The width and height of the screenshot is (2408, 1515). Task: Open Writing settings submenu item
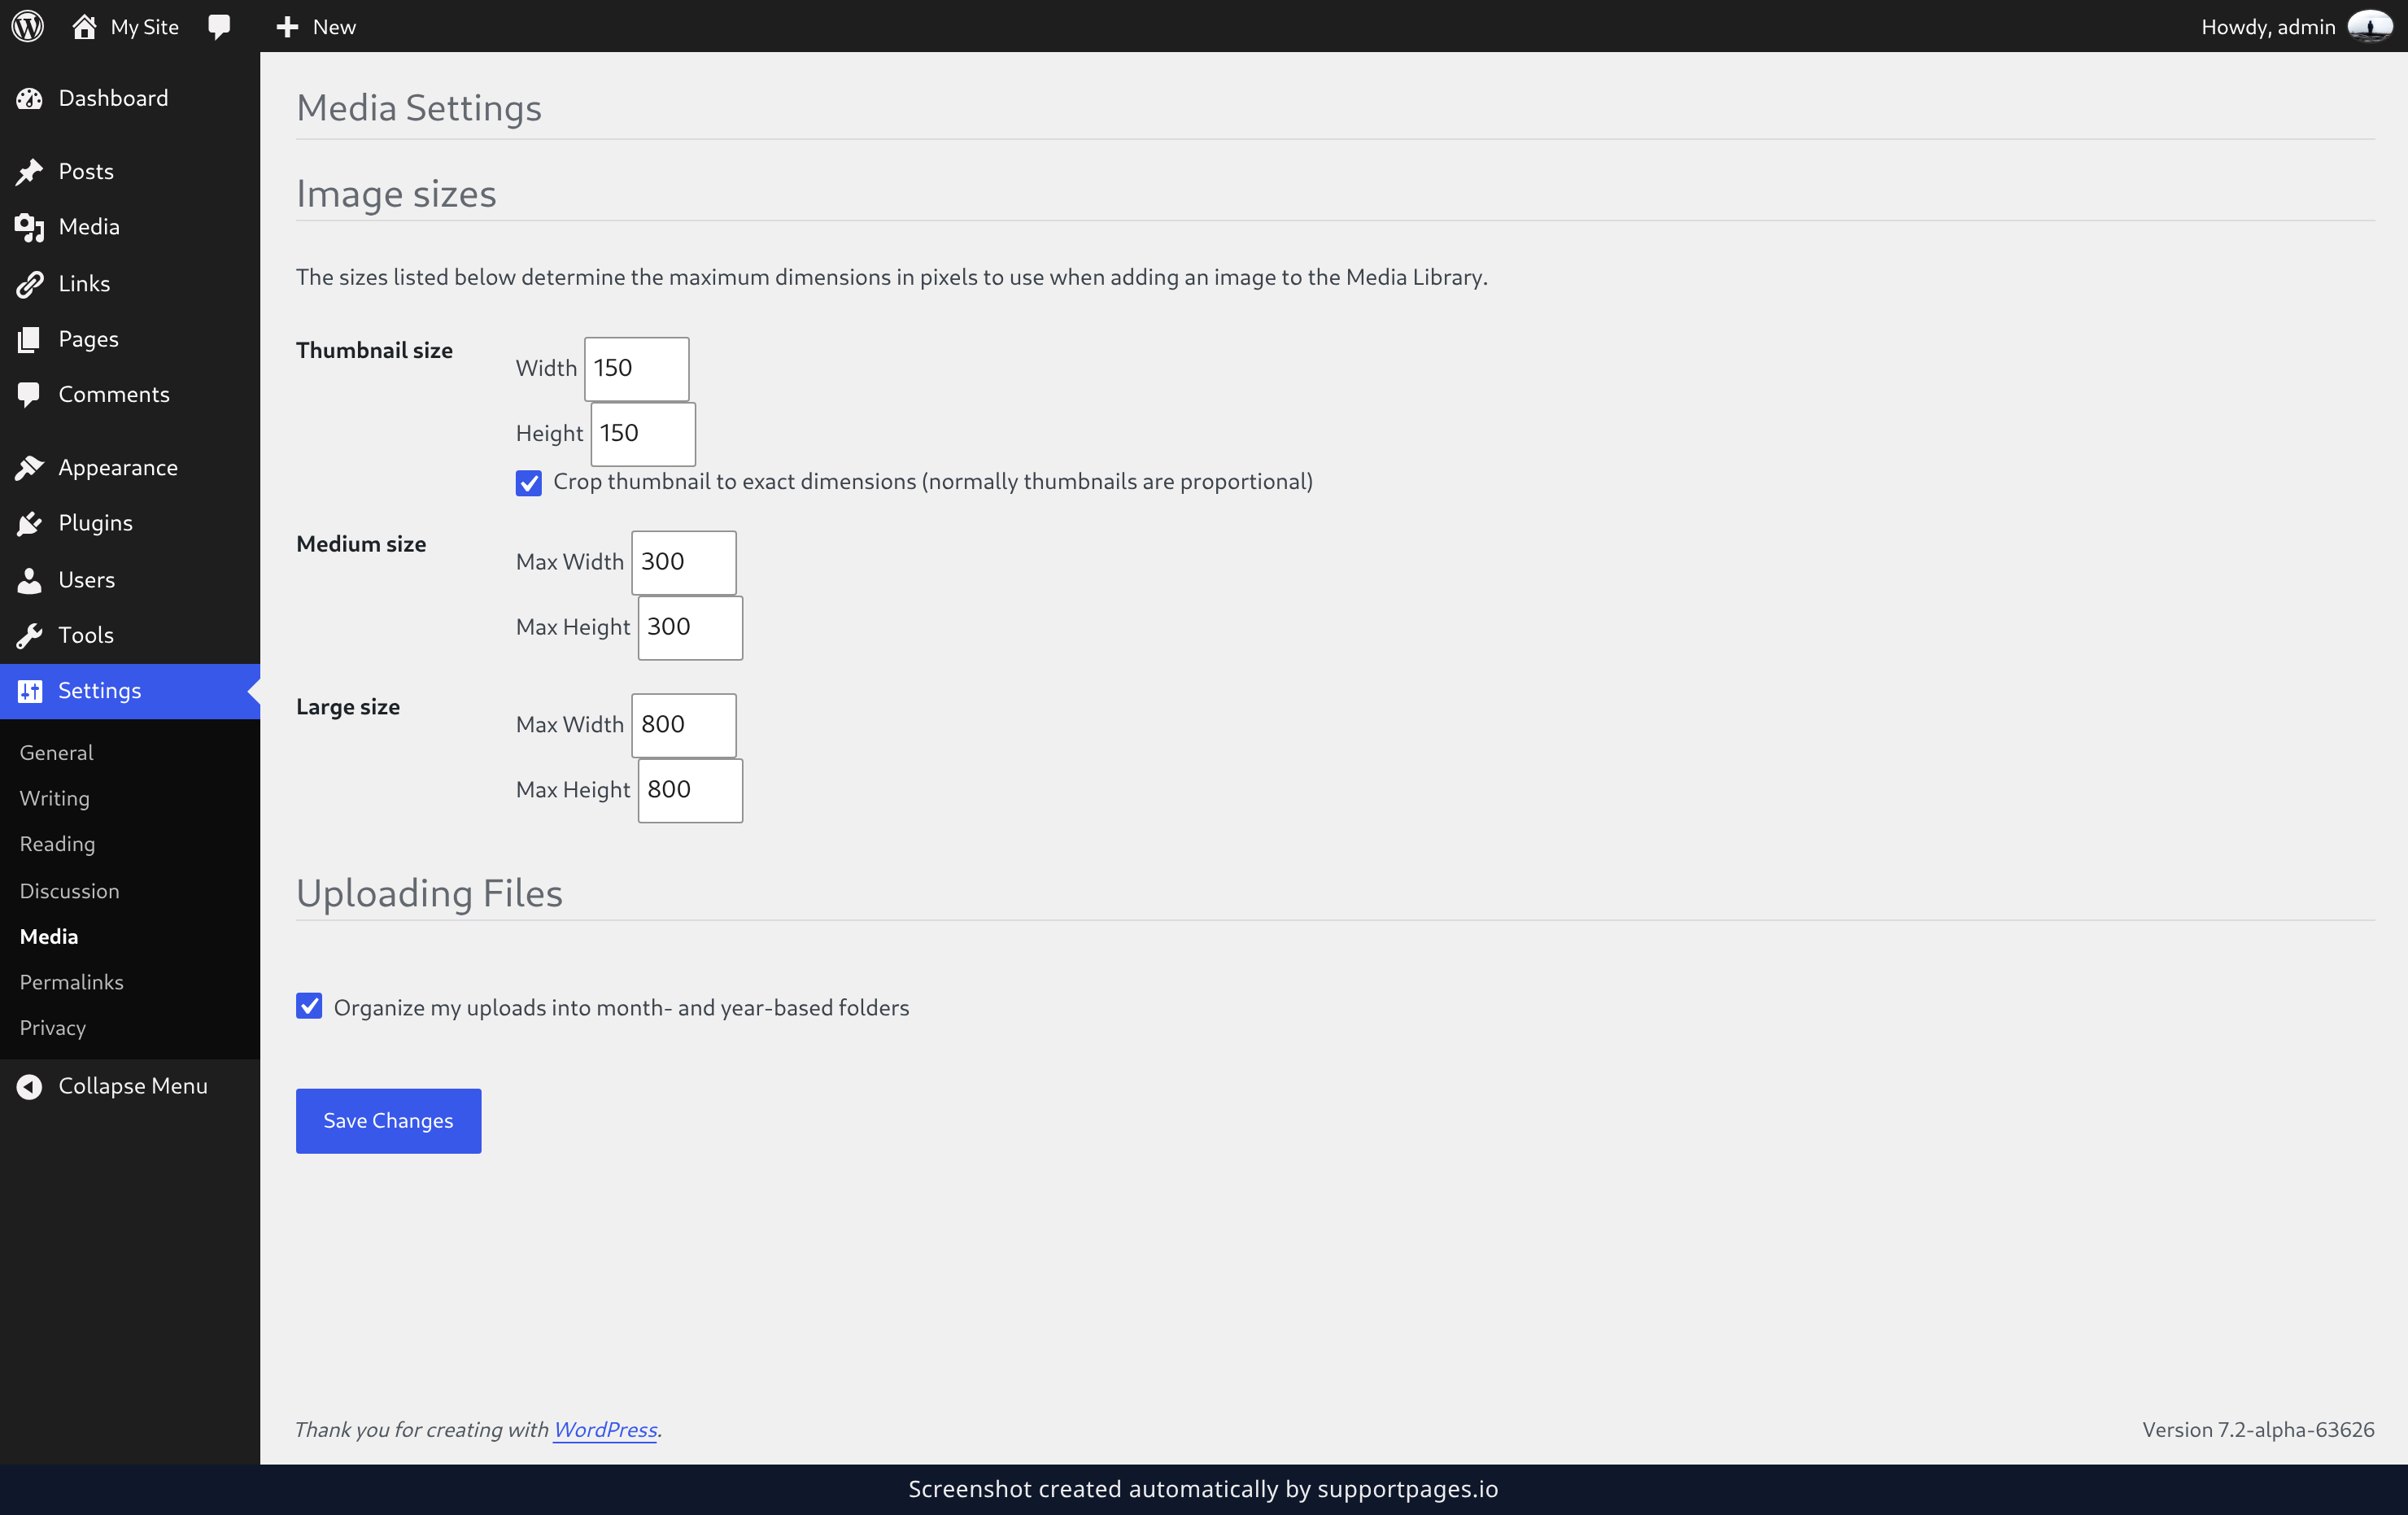coord(55,798)
